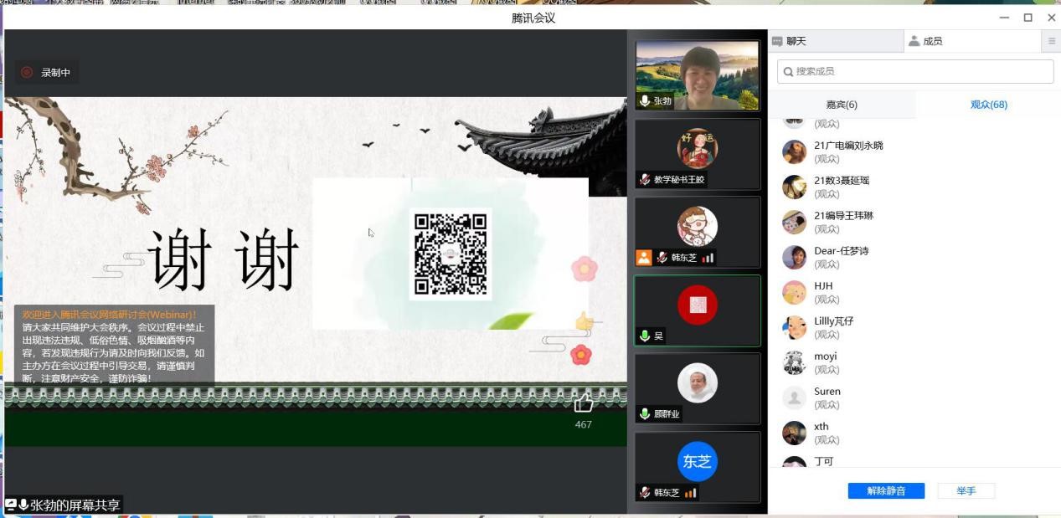Screen dimensions: 1061x518
Task: Select the 嘉宾(6) guests tab
Action: coord(842,105)
